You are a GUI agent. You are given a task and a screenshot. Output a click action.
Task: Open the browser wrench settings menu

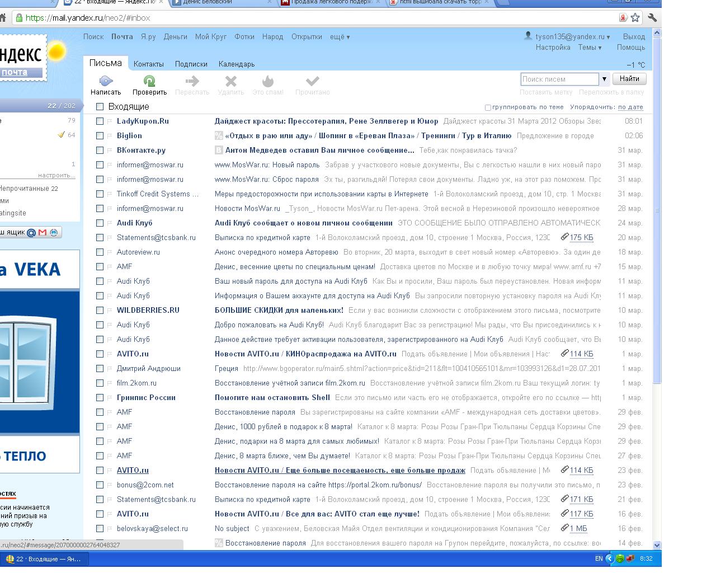[x=652, y=18]
